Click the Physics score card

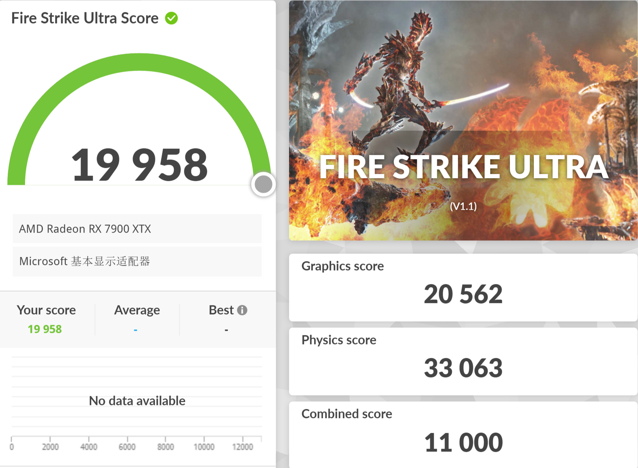pyautogui.click(x=463, y=361)
